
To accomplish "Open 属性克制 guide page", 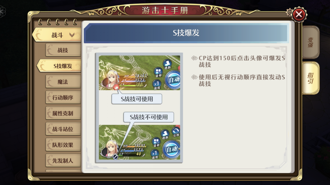I will click(63, 114).
